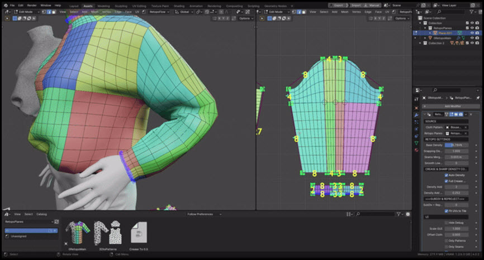Click the Density Add value field
Image resolution: width=484 pixels, height=260 pixels.
coord(456,187)
